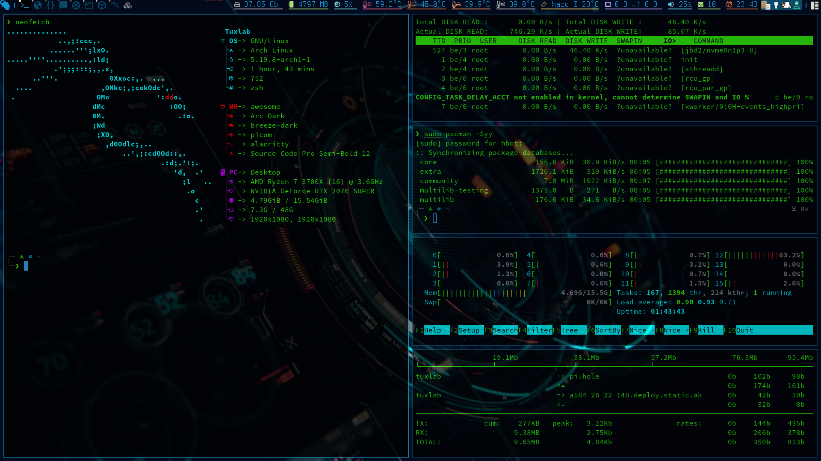Open F6 SortBy in htop footer
Screen dimensions: 821x461
(x=607, y=330)
